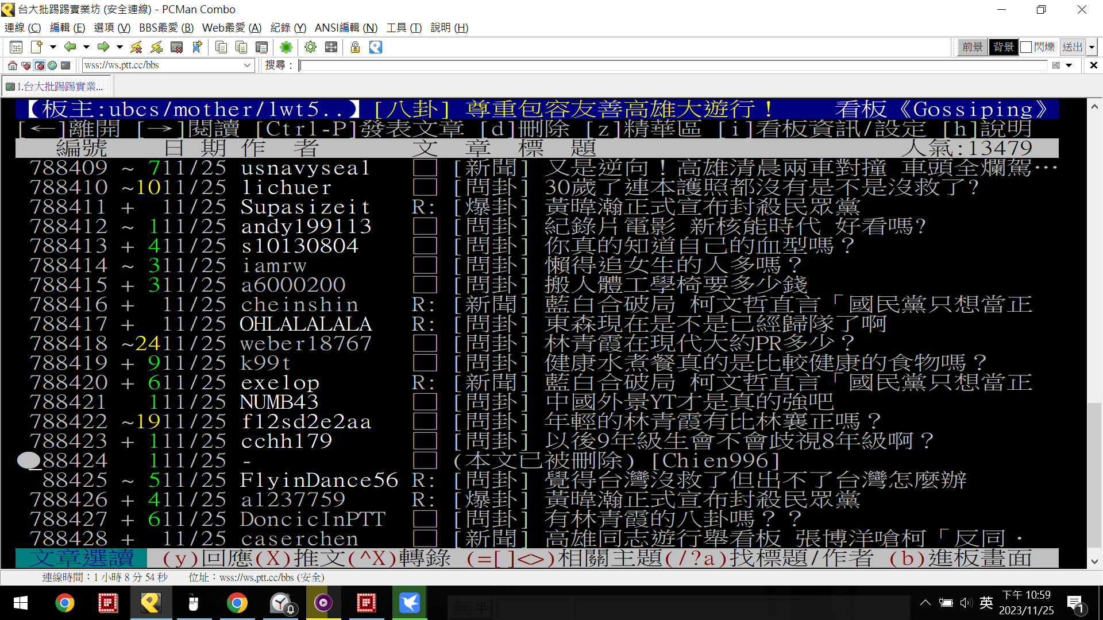Toggle the checkbox on lichuer's post row
Screen dimensions: 1103x620
425,188
